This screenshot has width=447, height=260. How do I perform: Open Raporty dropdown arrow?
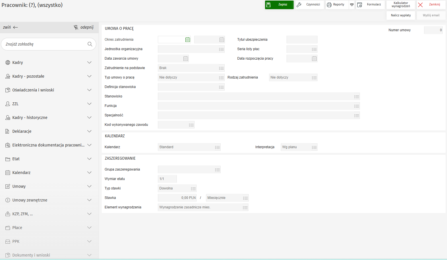pos(352,5)
